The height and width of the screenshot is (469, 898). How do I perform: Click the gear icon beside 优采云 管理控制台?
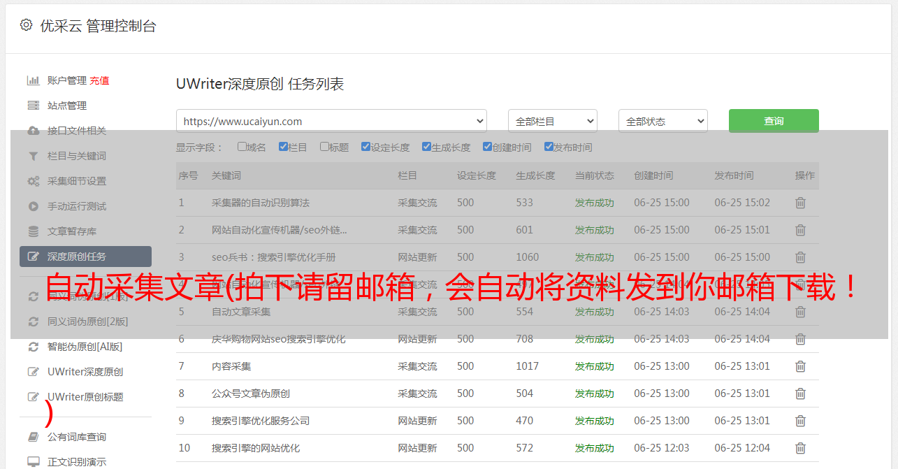tap(26, 25)
